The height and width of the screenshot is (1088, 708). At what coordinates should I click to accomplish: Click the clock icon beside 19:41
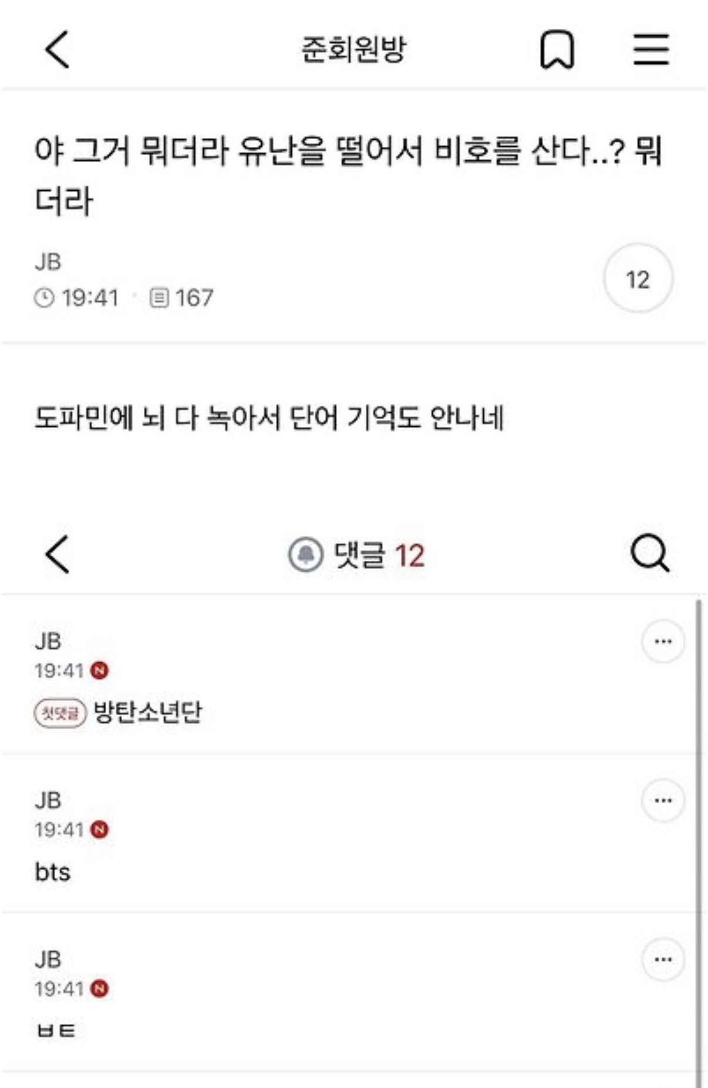pos(44,298)
